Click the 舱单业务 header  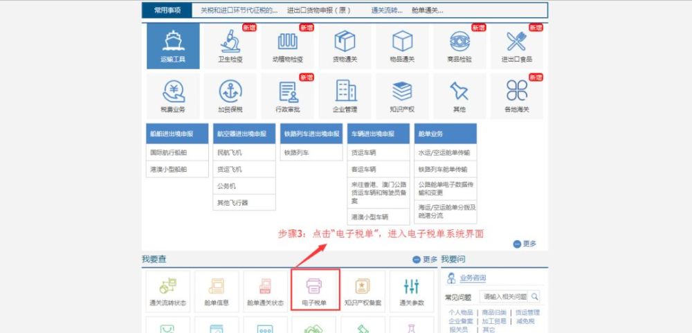445,134
